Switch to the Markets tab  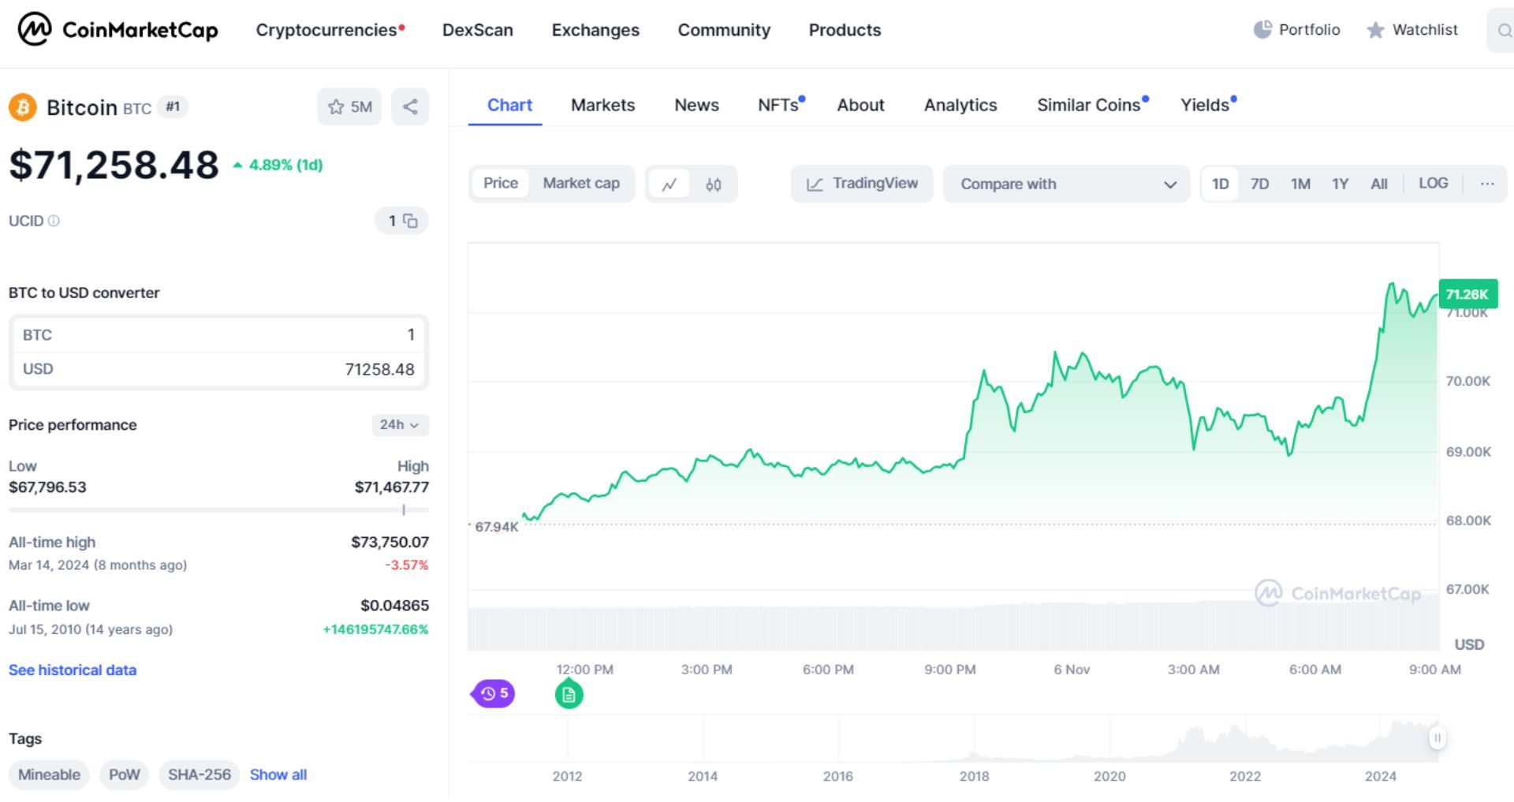pos(602,105)
